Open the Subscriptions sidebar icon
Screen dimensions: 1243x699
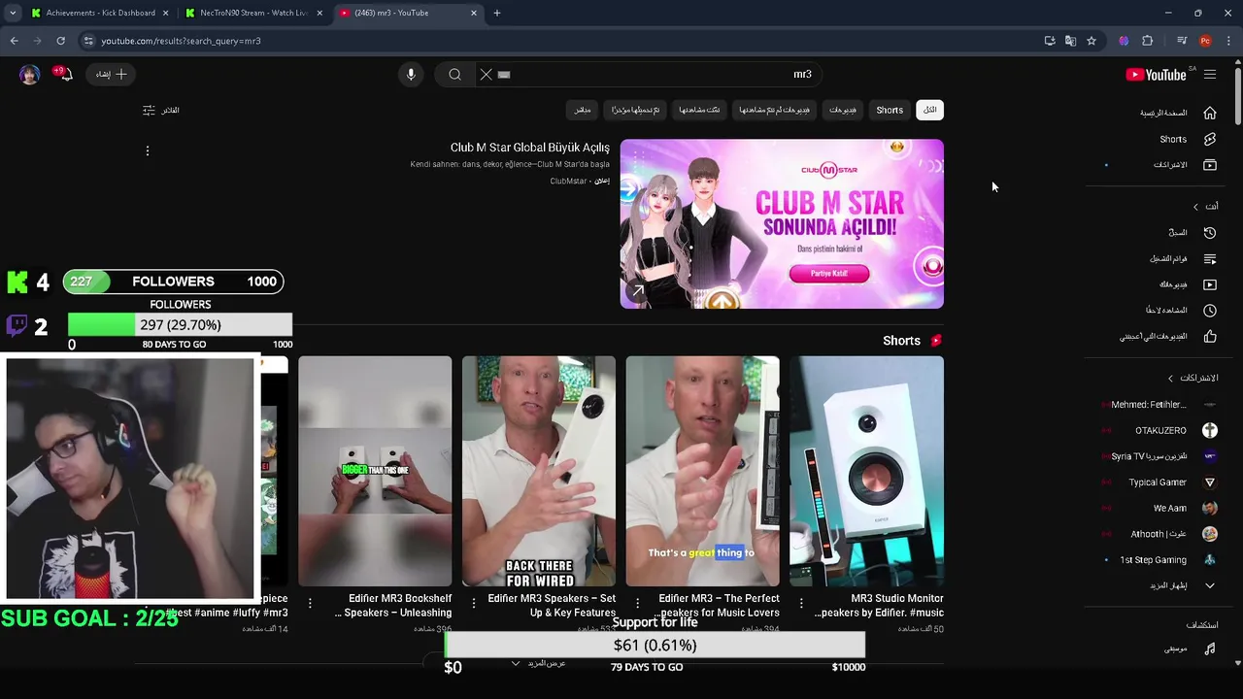click(1210, 165)
